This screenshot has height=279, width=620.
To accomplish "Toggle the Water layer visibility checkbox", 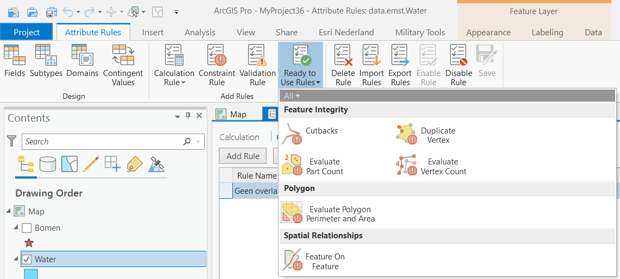I will [x=27, y=259].
